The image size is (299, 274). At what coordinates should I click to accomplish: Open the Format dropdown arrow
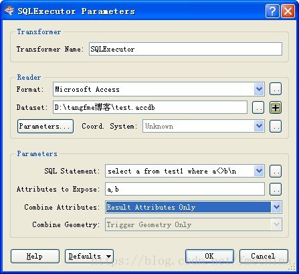click(x=259, y=89)
